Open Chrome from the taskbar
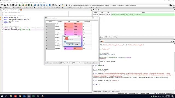 [20, 96]
